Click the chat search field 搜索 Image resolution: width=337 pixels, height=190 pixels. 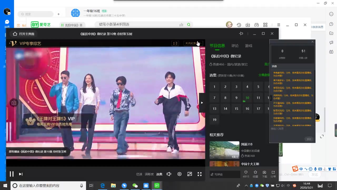pos(36,14)
